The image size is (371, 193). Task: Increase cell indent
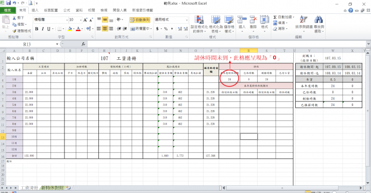125,29
